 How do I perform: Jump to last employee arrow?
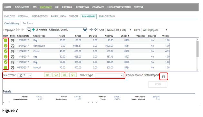96,30
